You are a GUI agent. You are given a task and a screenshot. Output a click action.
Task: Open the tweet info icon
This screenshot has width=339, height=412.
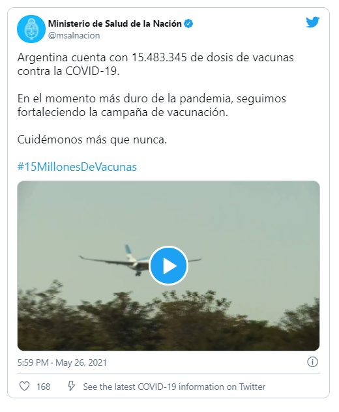tap(312, 362)
